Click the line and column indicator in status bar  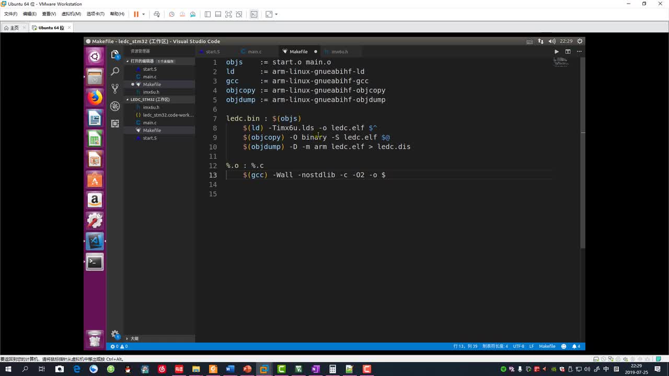coord(465,346)
